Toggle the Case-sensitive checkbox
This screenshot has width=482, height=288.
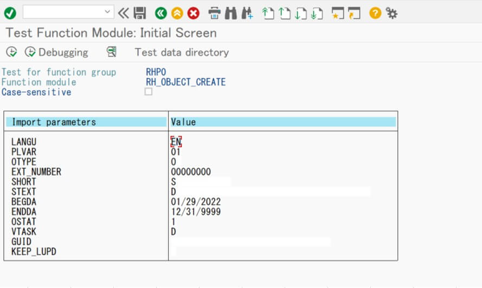tap(149, 91)
